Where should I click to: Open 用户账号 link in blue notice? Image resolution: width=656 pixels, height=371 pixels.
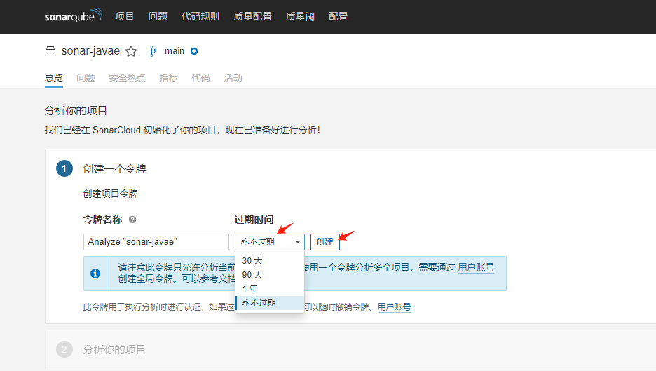pyautogui.click(x=476, y=267)
